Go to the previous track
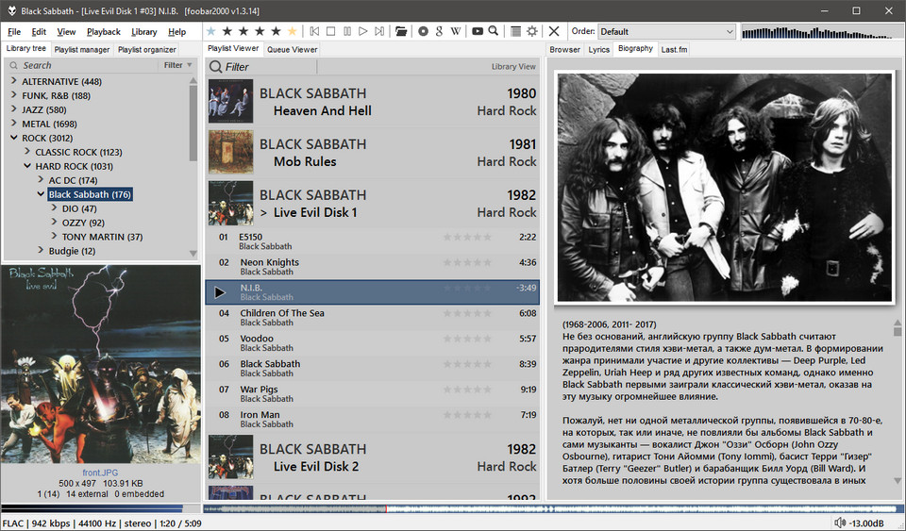Screen dimensions: 906x531 pyautogui.click(x=314, y=31)
